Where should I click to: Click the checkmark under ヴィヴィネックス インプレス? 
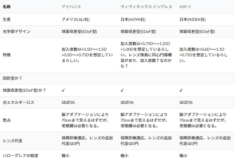point(122,90)
